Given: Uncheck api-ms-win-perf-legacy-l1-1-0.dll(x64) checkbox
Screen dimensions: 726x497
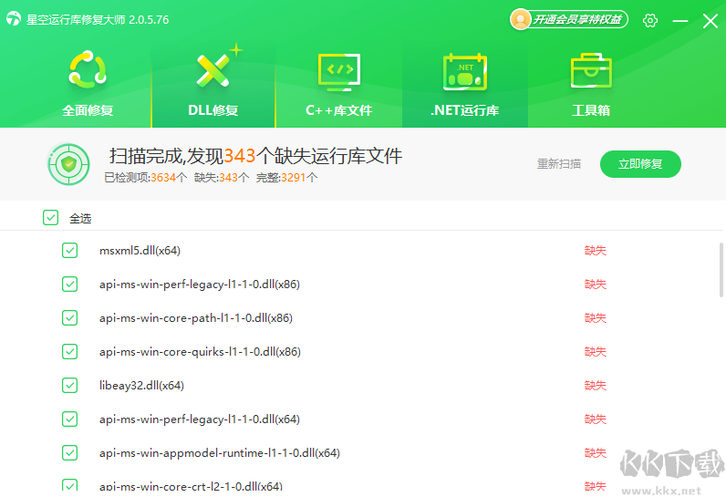Looking at the screenshot, I should click(x=70, y=419).
